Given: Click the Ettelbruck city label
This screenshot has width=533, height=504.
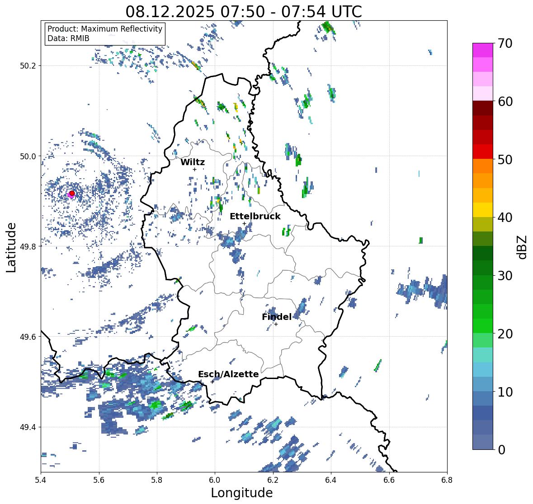Looking at the screenshot, I should (x=255, y=217).
